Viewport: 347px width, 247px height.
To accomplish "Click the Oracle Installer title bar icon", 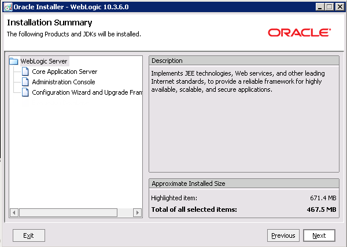I will tap(8, 7).
